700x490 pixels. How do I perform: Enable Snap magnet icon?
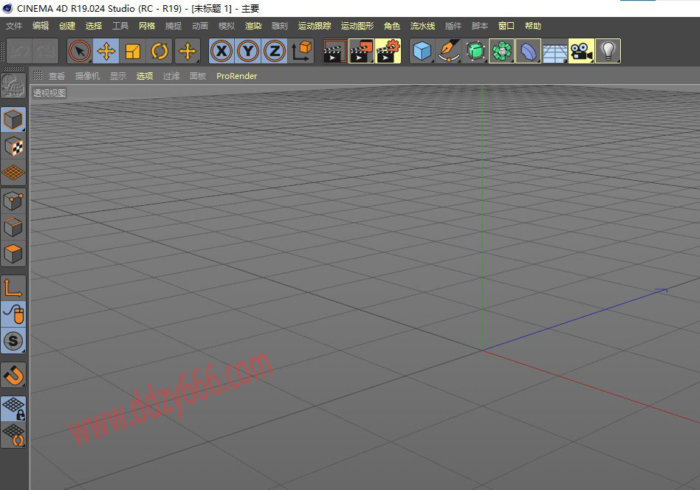tap(13, 375)
